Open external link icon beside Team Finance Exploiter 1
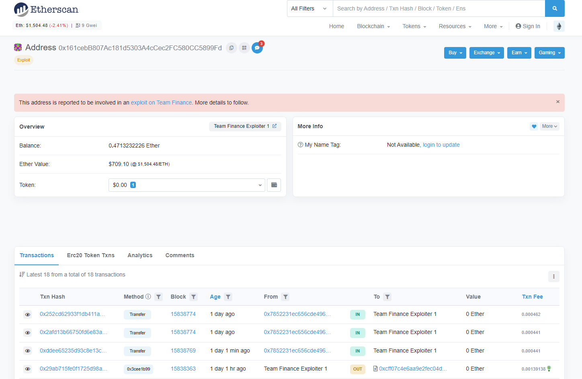Screen dimensions: 582x379 [x=275, y=126]
